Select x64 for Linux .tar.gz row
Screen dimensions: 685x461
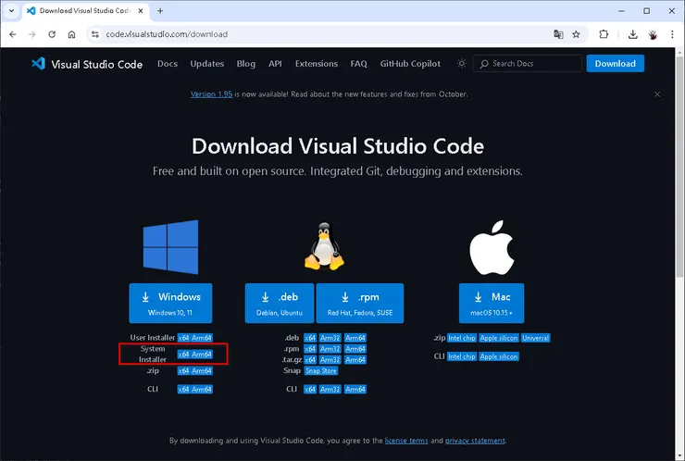pos(310,359)
